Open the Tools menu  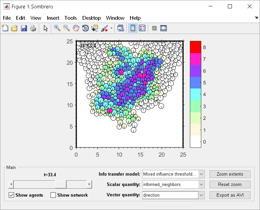point(71,18)
